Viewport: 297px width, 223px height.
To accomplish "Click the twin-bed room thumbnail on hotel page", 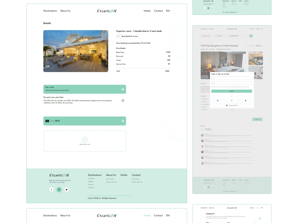I will tap(255, 58).
